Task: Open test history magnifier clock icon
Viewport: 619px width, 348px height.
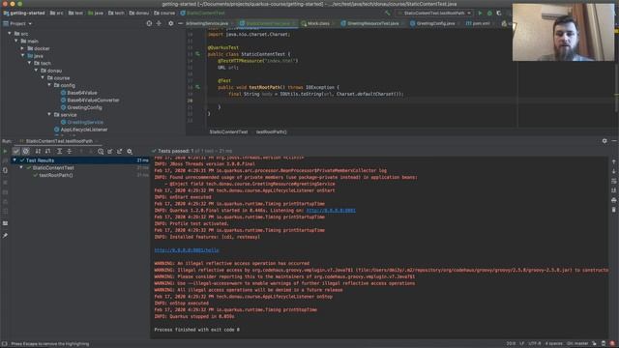Action: (x=101, y=151)
